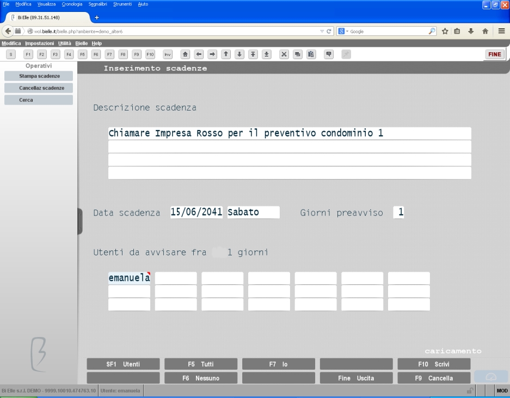This screenshot has width=510, height=398.
Task: Open the Firefox hamburger menu
Action: (x=501, y=31)
